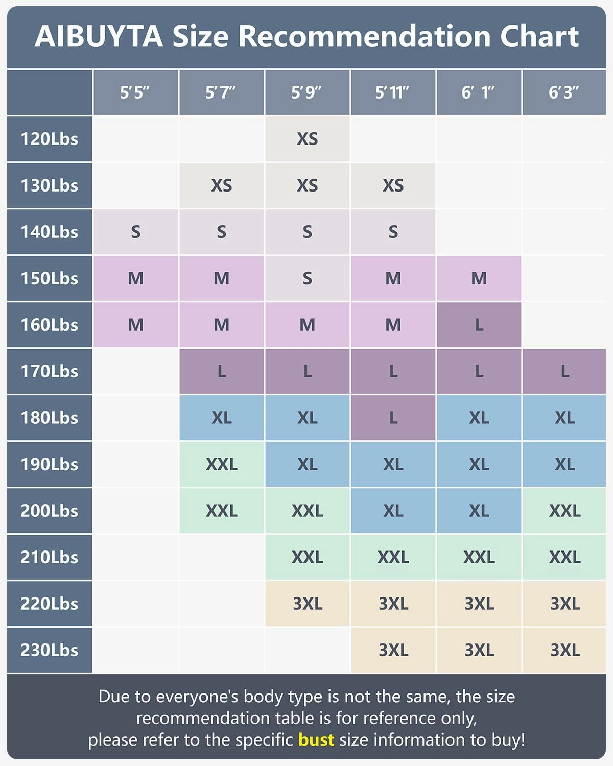Click the 200Lbs XXL cell under 6'3"
The image size is (613, 766).
point(564,511)
